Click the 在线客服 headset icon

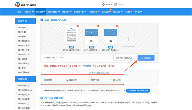[x=103, y=5]
